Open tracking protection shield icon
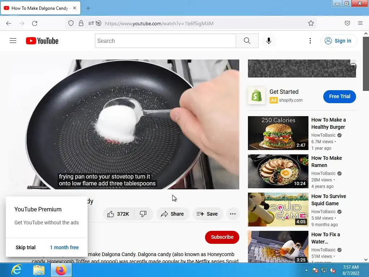The height and width of the screenshot is (277, 369). pyautogui.click(x=71, y=23)
